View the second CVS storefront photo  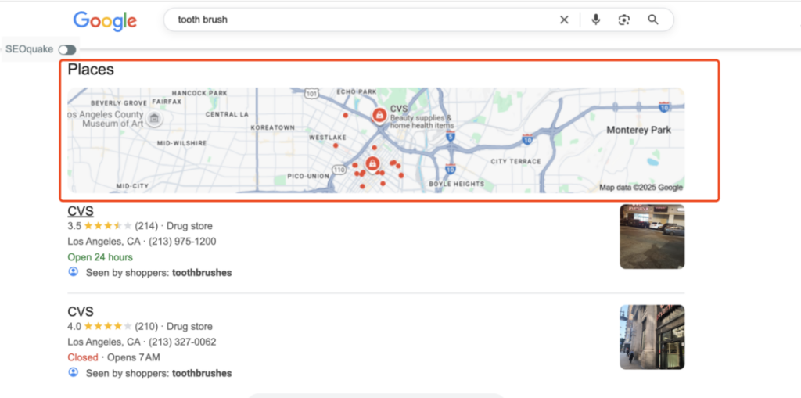point(652,337)
